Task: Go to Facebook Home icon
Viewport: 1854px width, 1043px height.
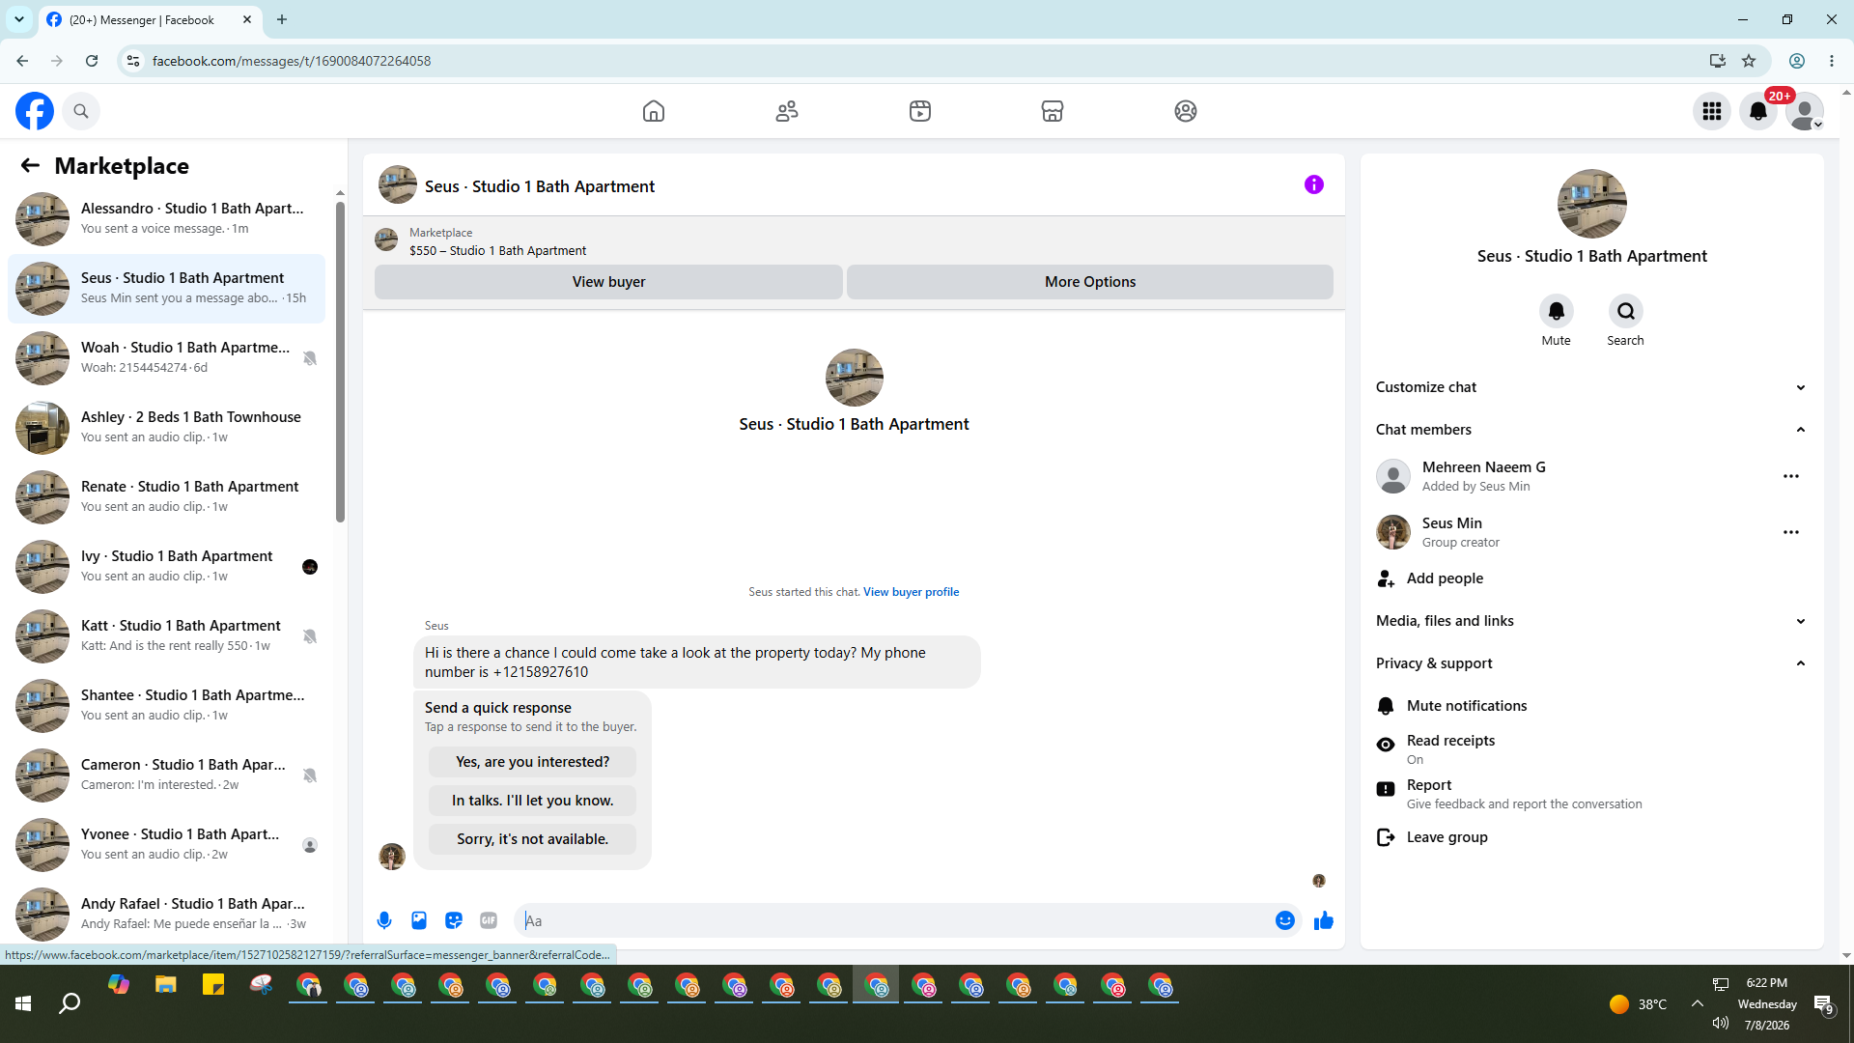Action: (x=654, y=111)
